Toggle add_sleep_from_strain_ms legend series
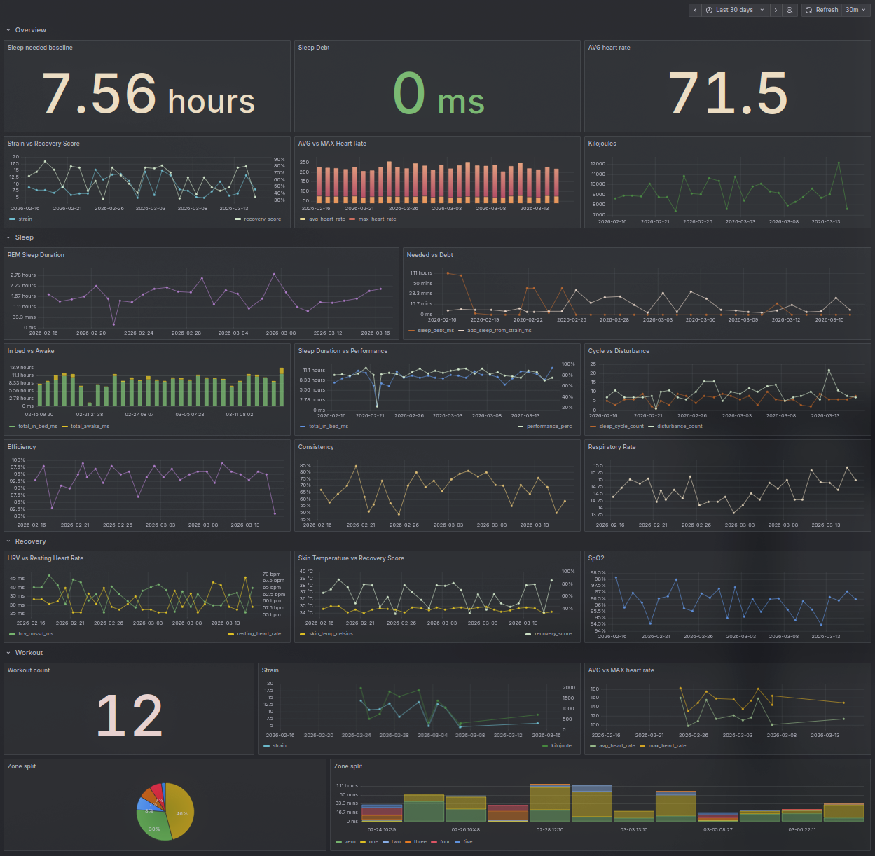The image size is (875, 856). [495, 331]
